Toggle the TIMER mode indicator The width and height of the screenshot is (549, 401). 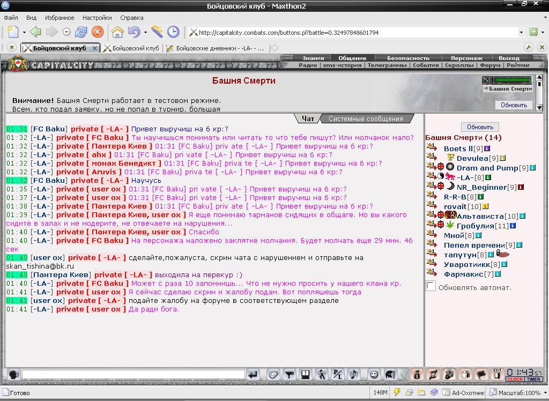tap(533, 379)
